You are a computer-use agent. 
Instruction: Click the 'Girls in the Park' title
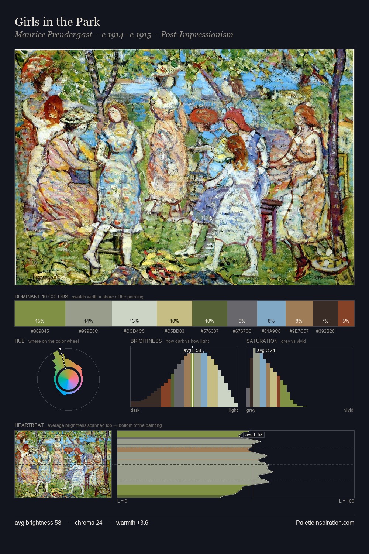57,22
